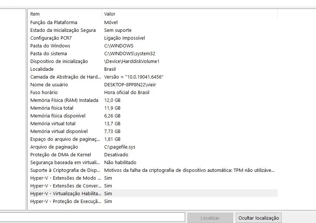Select the Nome de usuário row
316x223 pixels.
click(153, 84)
